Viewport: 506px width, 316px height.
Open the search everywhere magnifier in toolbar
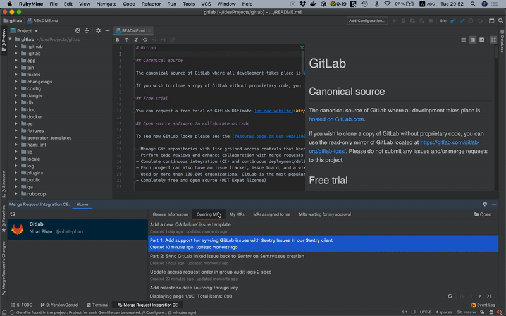click(500, 21)
